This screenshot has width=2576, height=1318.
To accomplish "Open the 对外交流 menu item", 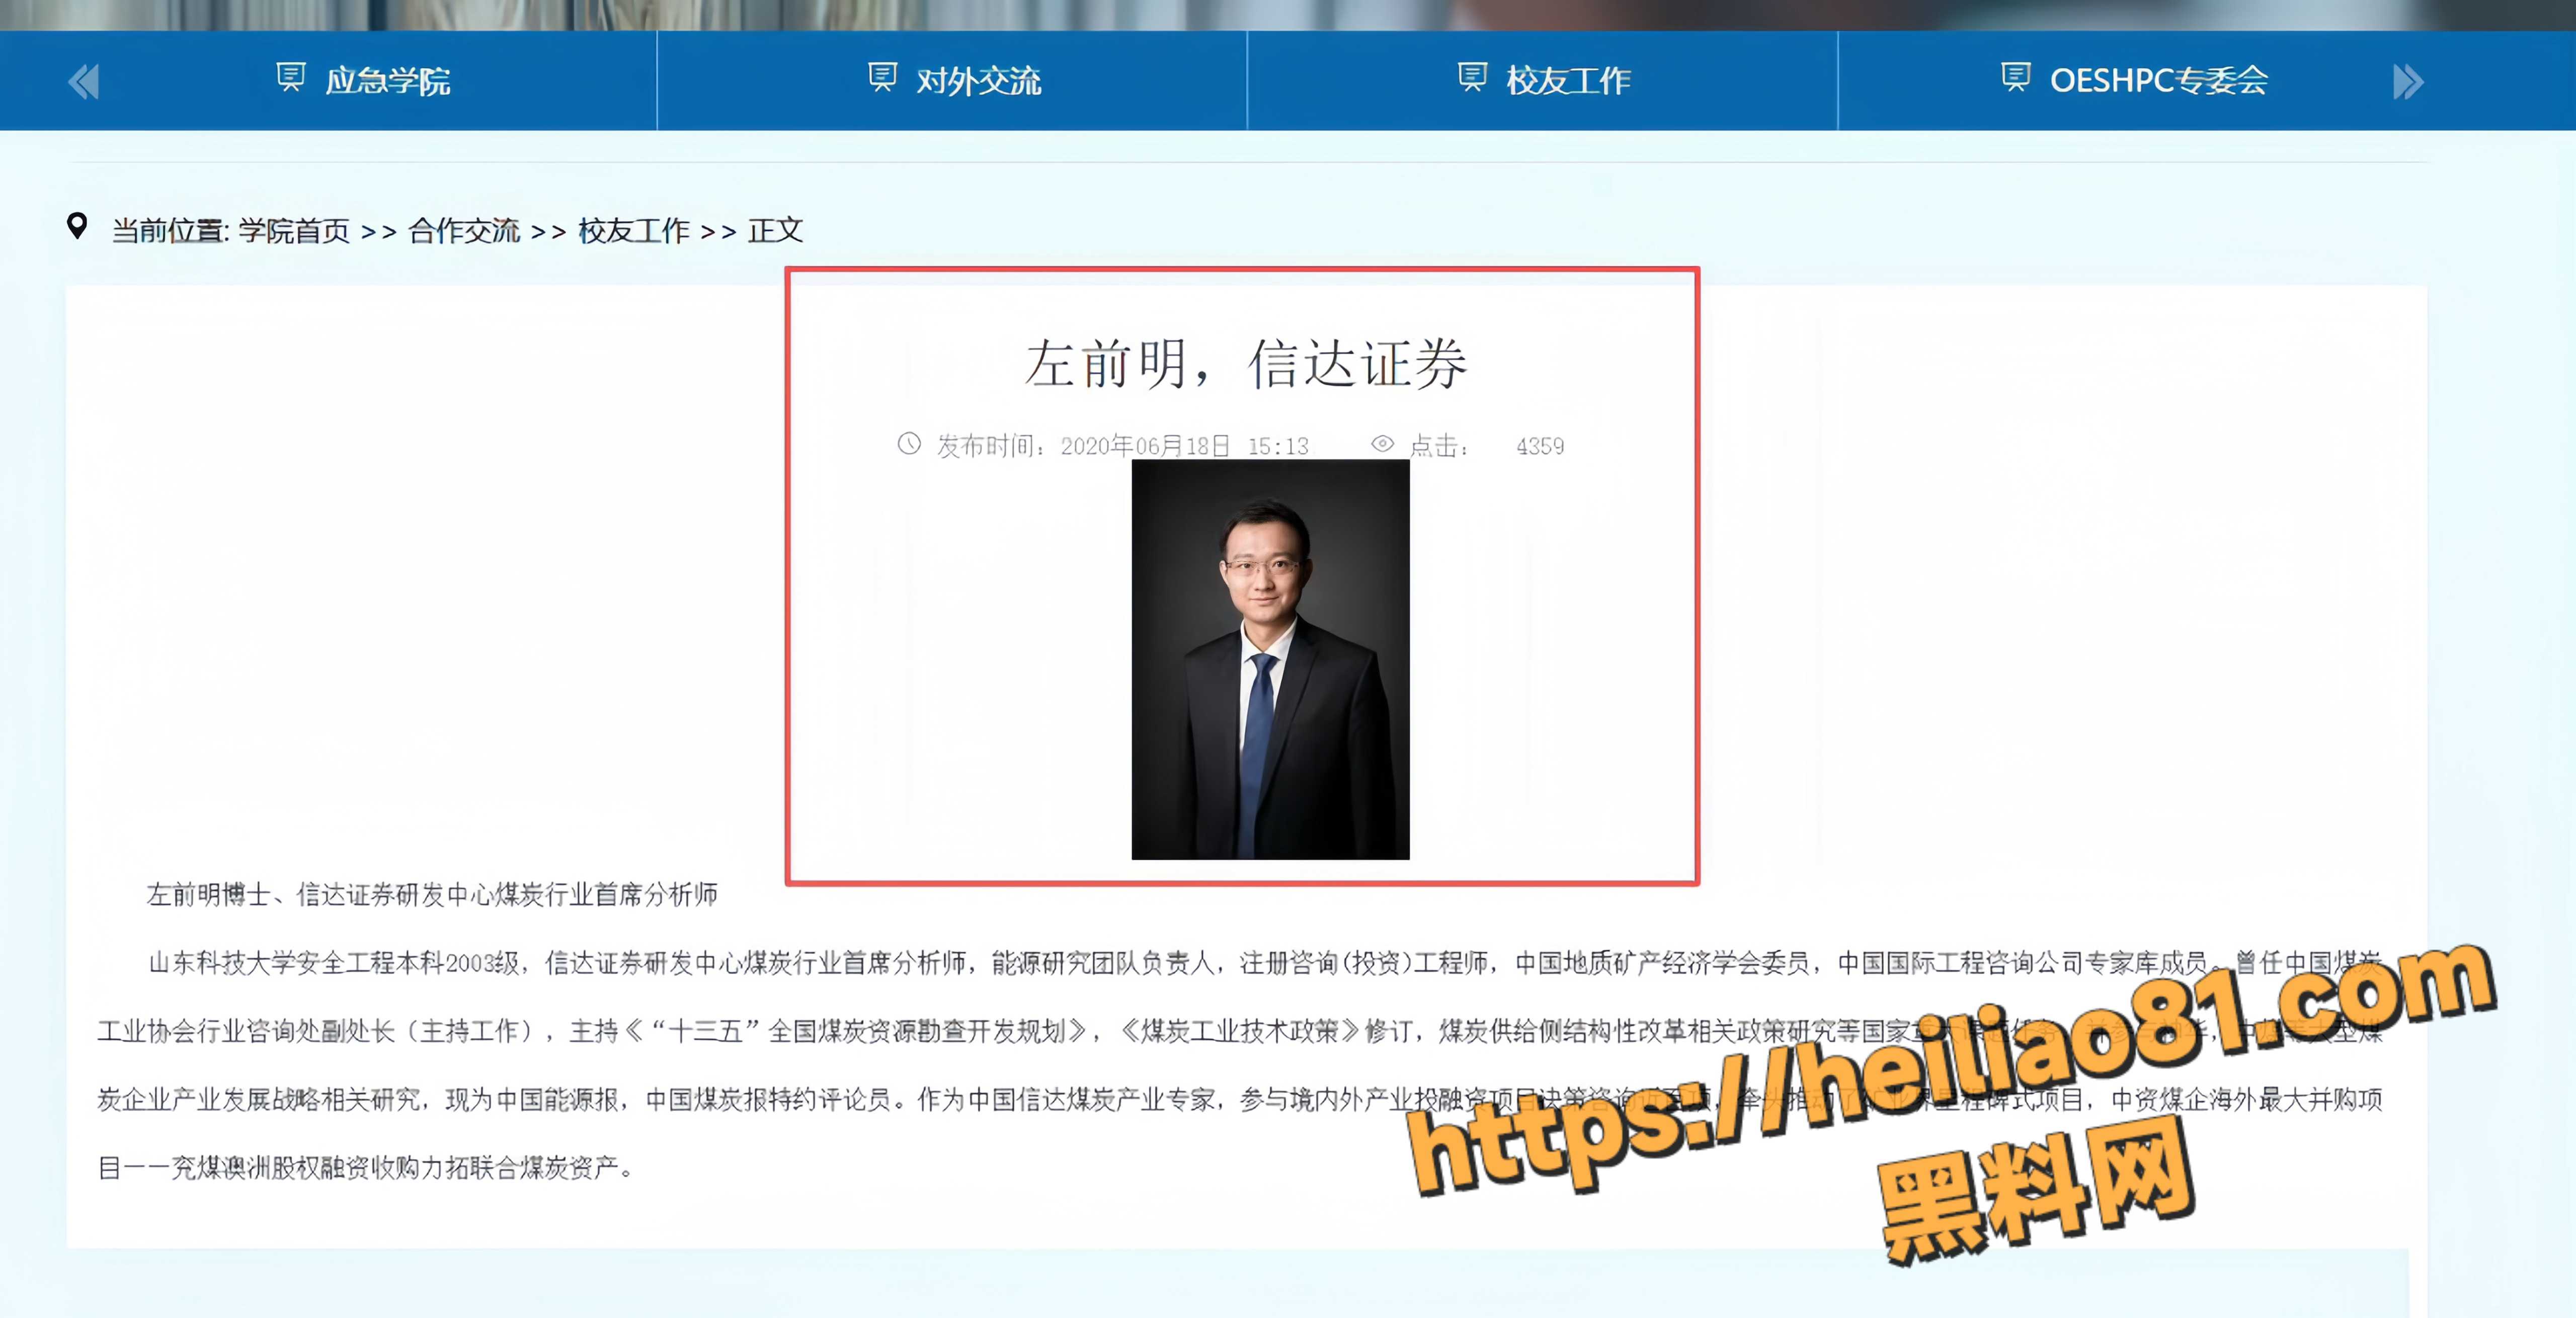I will click(x=979, y=80).
